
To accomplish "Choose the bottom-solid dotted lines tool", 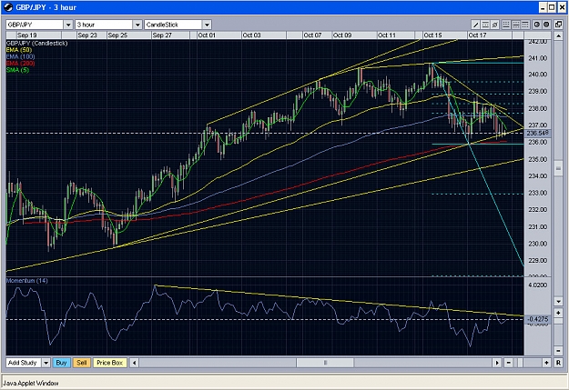I will pos(506,25).
